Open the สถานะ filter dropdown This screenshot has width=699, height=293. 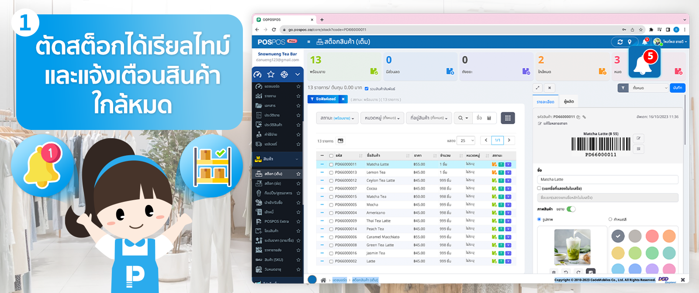coord(337,118)
